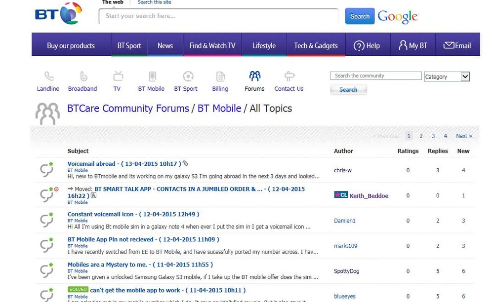This screenshot has height=302, width=493.
Task: Click the SOLVED badge on the mobile app topic
Action: pyautogui.click(x=78, y=290)
